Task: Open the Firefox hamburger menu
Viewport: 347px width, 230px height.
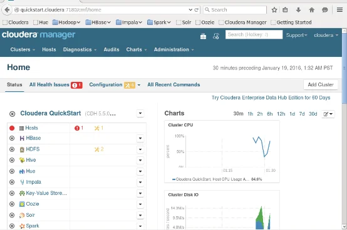Action: click(x=339, y=10)
